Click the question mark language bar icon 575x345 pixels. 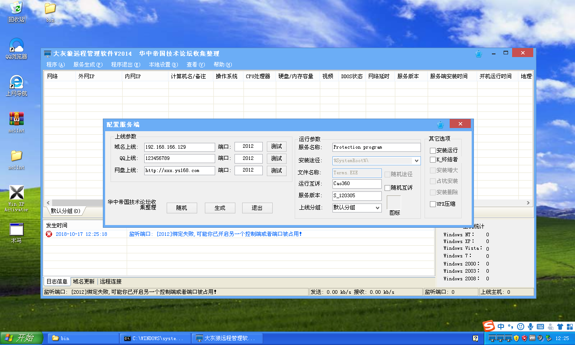[475, 338]
